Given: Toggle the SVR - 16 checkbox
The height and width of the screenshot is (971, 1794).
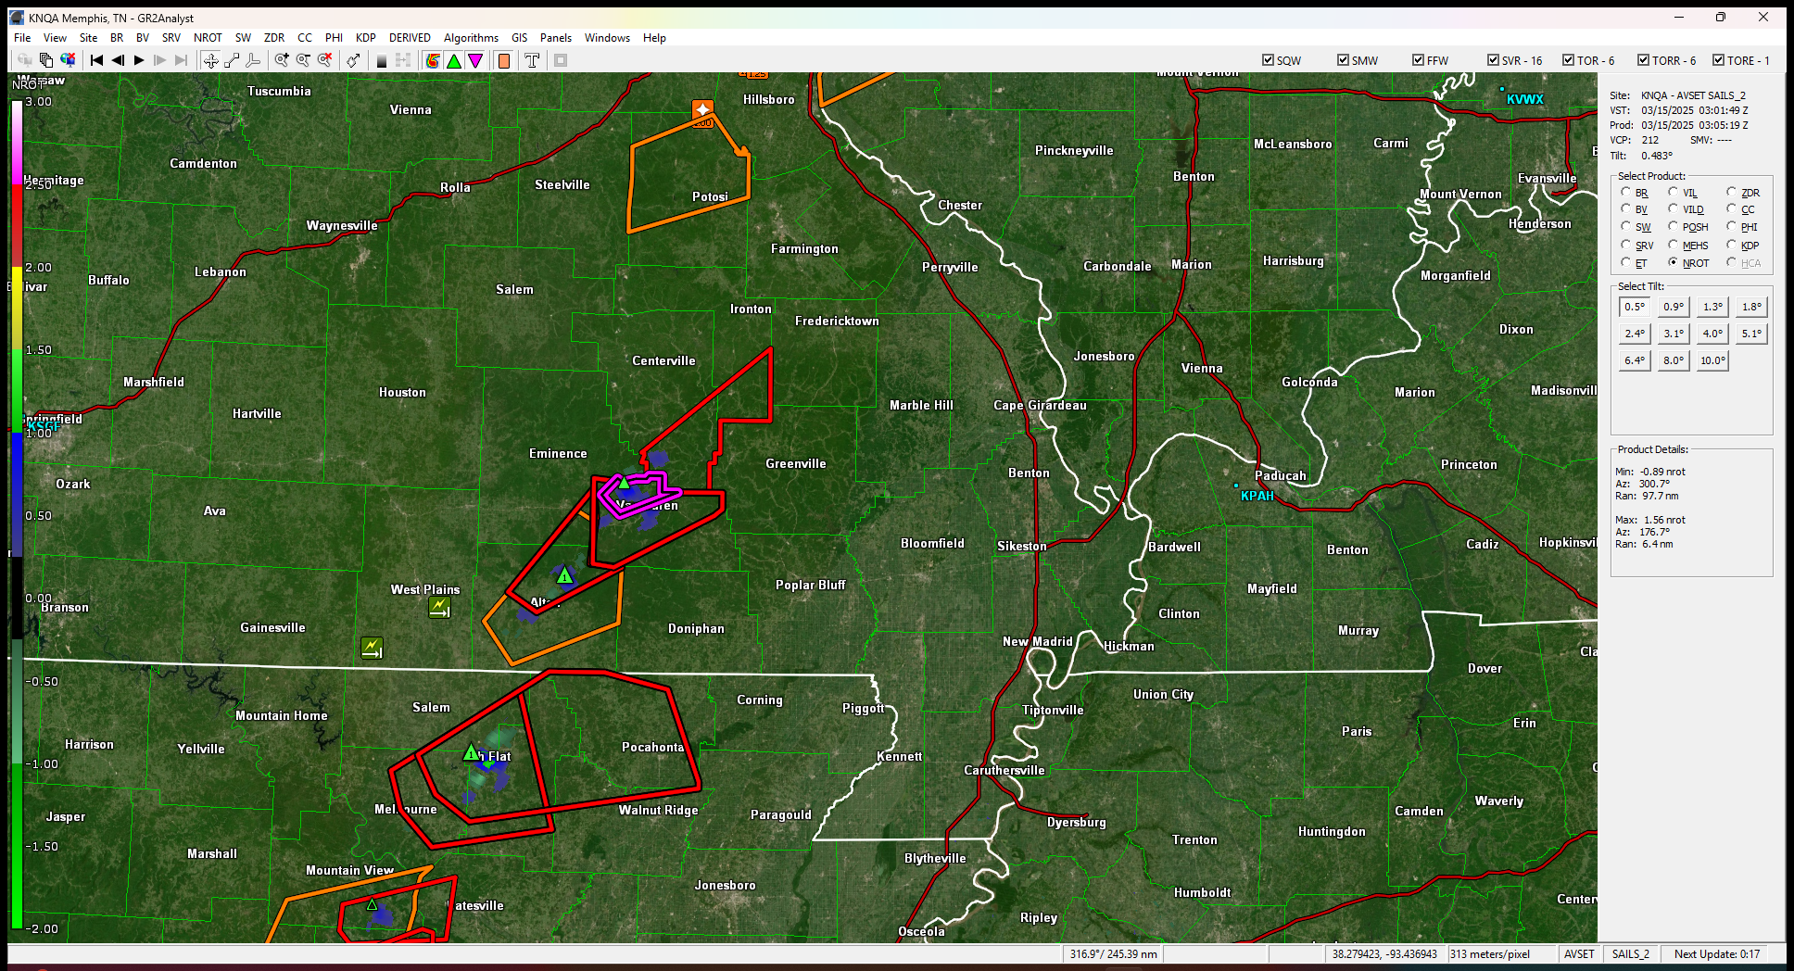Looking at the screenshot, I should pyautogui.click(x=1493, y=60).
